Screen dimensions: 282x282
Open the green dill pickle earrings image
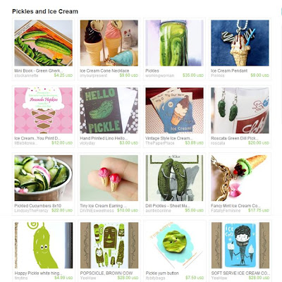(x=240, y=111)
